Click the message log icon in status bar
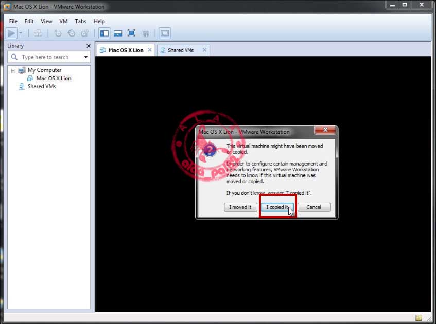Image resolution: width=436 pixels, height=324 pixels. pos(418,318)
